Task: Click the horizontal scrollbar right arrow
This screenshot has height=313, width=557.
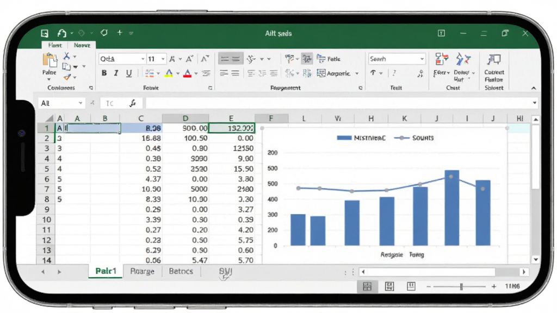Action: (x=524, y=272)
